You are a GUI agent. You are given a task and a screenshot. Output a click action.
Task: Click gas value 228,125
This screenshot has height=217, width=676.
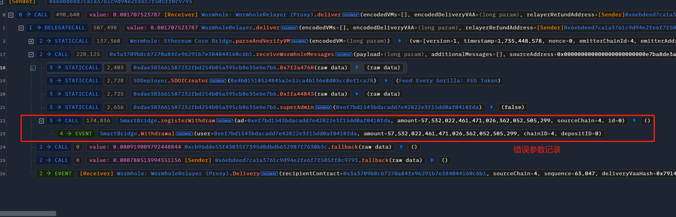point(88,54)
